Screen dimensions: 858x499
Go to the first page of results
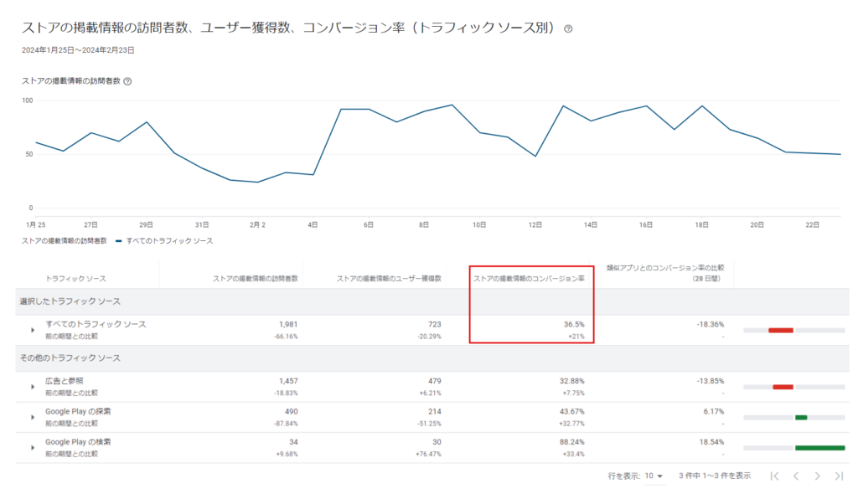[774, 476]
